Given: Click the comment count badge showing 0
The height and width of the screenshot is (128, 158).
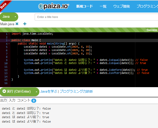Looking at the screenshot, I should [x=34, y=101].
